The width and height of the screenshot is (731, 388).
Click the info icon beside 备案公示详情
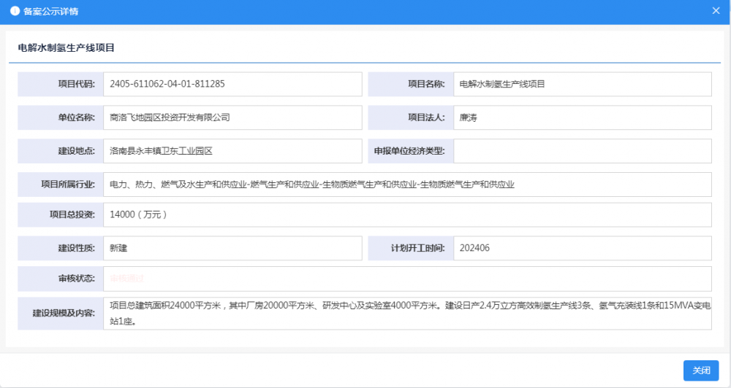click(14, 12)
